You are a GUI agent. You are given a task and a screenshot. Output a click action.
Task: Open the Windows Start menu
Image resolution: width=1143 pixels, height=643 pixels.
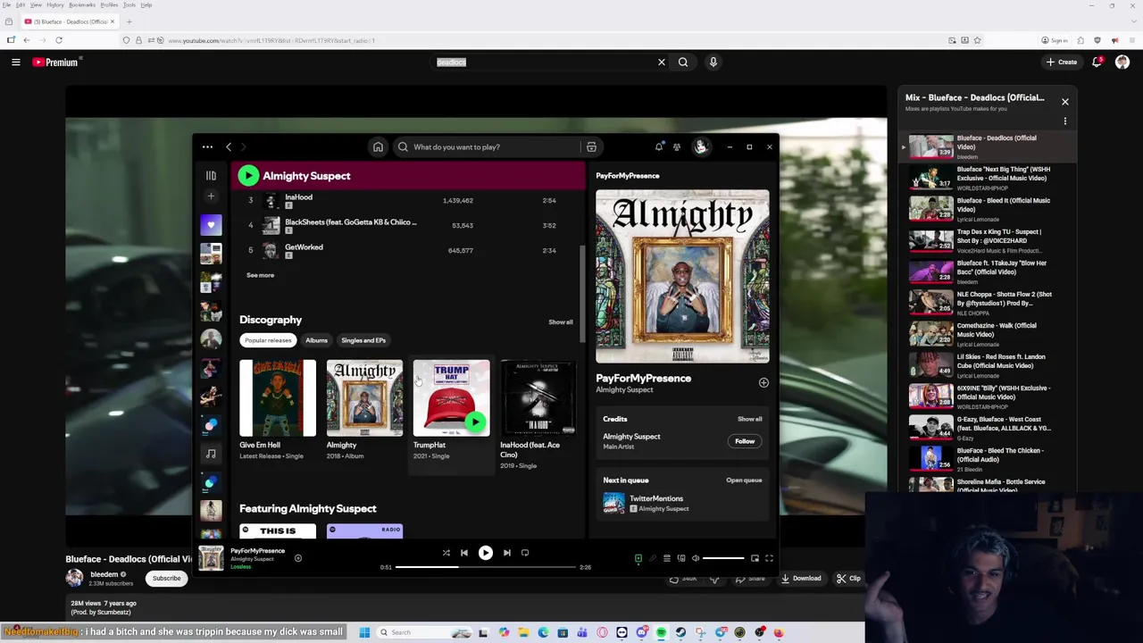point(364,632)
